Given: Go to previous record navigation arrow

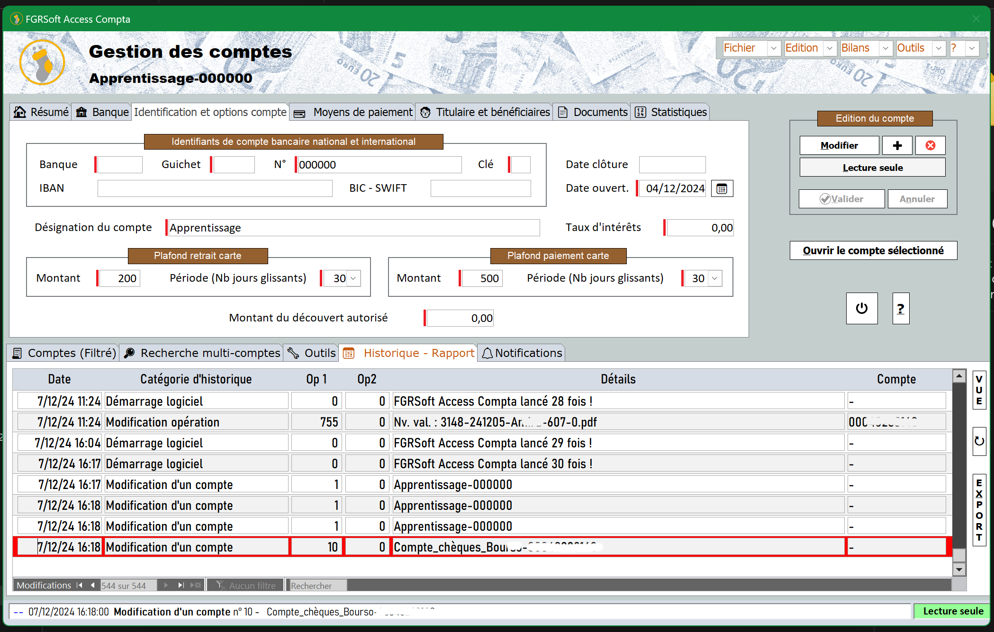Looking at the screenshot, I should pyautogui.click(x=92, y=585).
